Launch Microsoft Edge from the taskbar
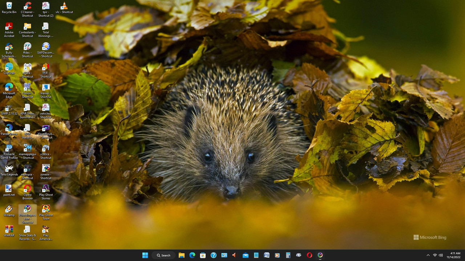Screen dimensions: 465x261 [192, 255]
